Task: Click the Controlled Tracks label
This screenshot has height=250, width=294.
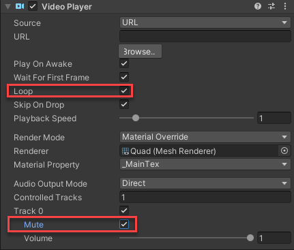Action: [x=48, y=198]
